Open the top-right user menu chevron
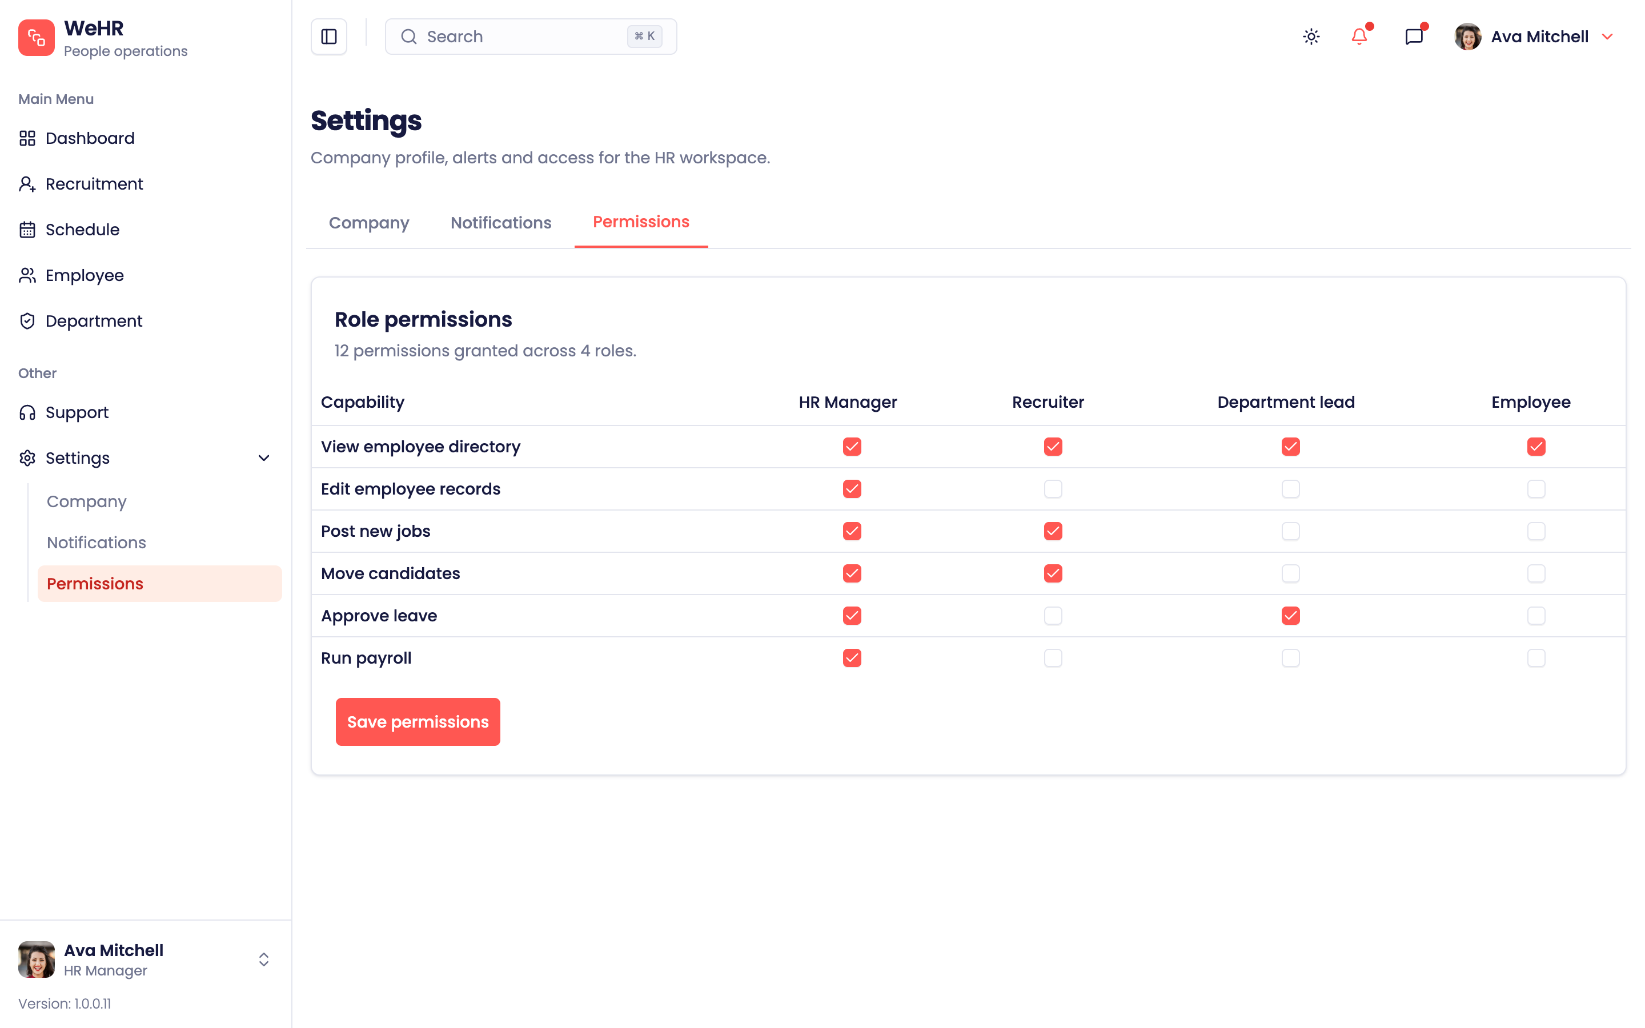Screen dimensions: 1645x1028 point(1607,37)
